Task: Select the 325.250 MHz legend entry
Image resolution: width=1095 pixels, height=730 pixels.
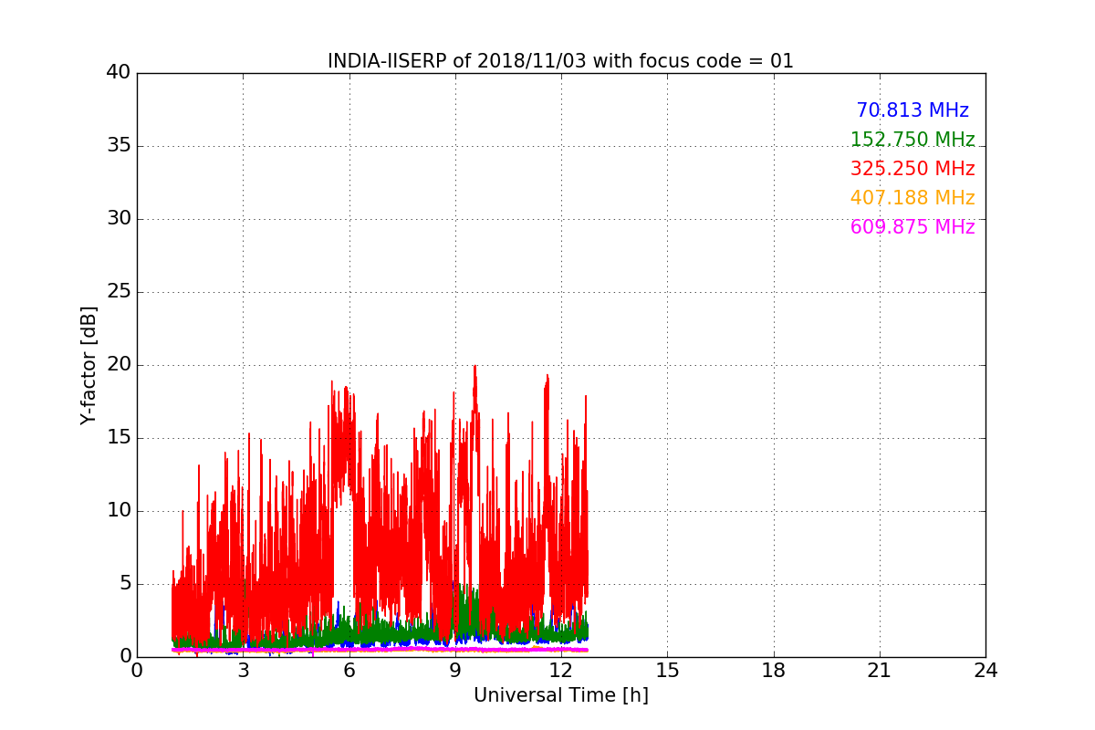Action: [912, 169]
